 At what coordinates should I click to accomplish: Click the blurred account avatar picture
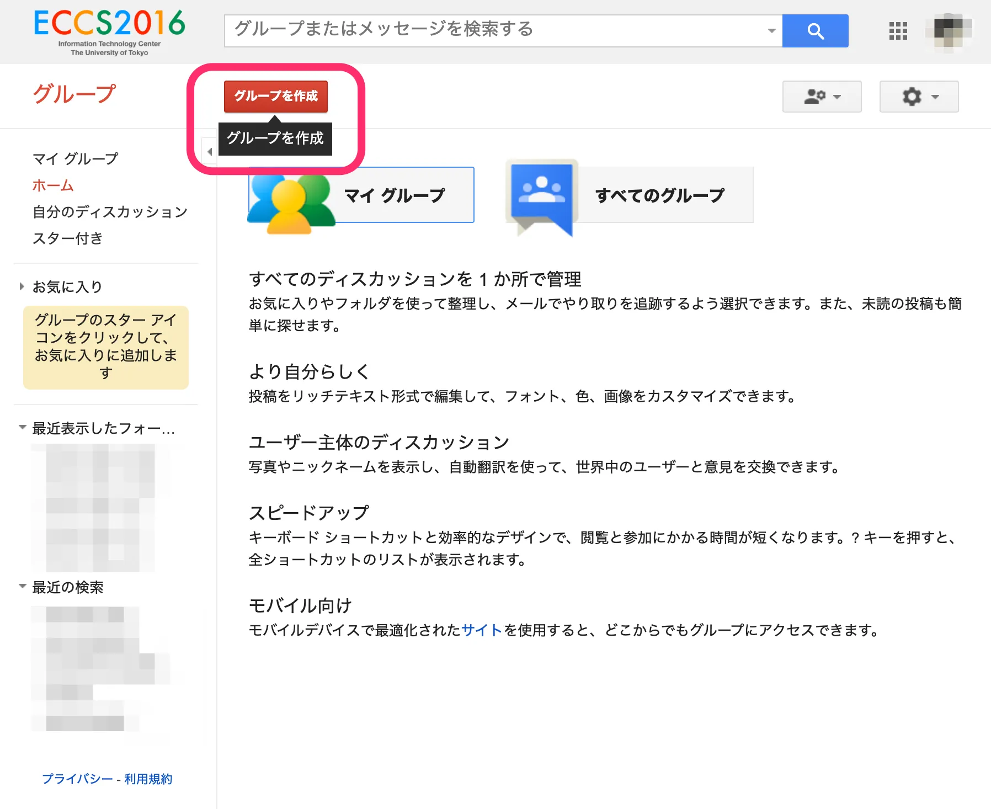[949, 31]
